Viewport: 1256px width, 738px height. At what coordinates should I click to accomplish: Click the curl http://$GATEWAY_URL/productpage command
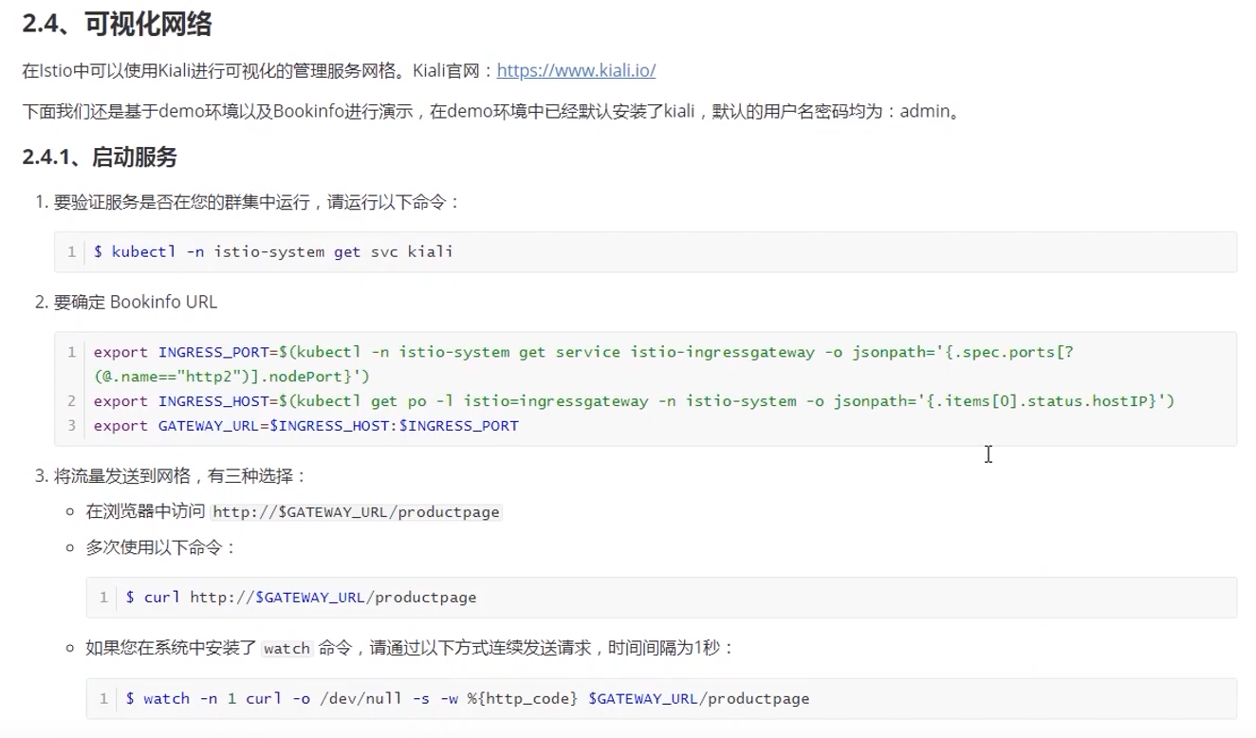pos(301,598)
